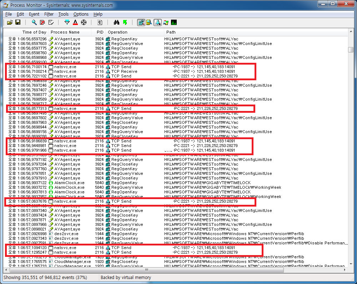Screen dimensions: 357x284
Task: Click AlarmClock.exe green icon at 1:06:56,9937122
Action: (51, 183)
